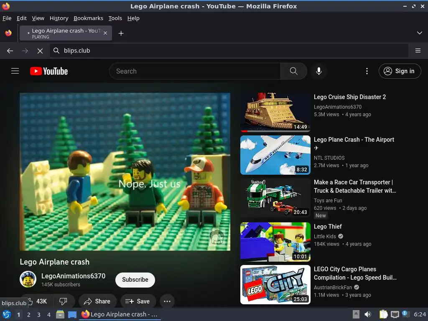Open LEGO City Cargo Planes thumbnail
This screenshot has width=428, height=321.
[275, 284]
